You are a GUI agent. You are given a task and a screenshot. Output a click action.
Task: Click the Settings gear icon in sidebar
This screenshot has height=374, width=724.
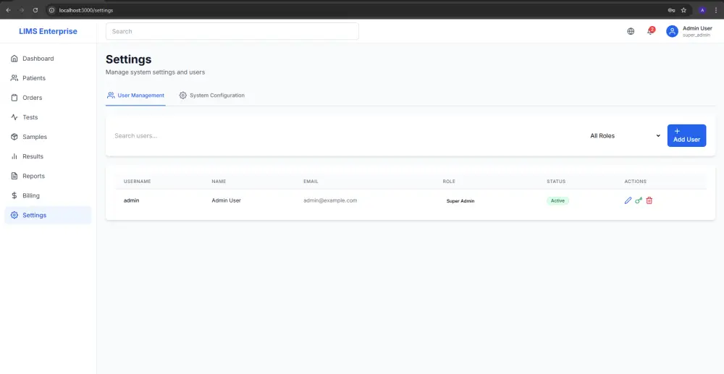[14, 216]
